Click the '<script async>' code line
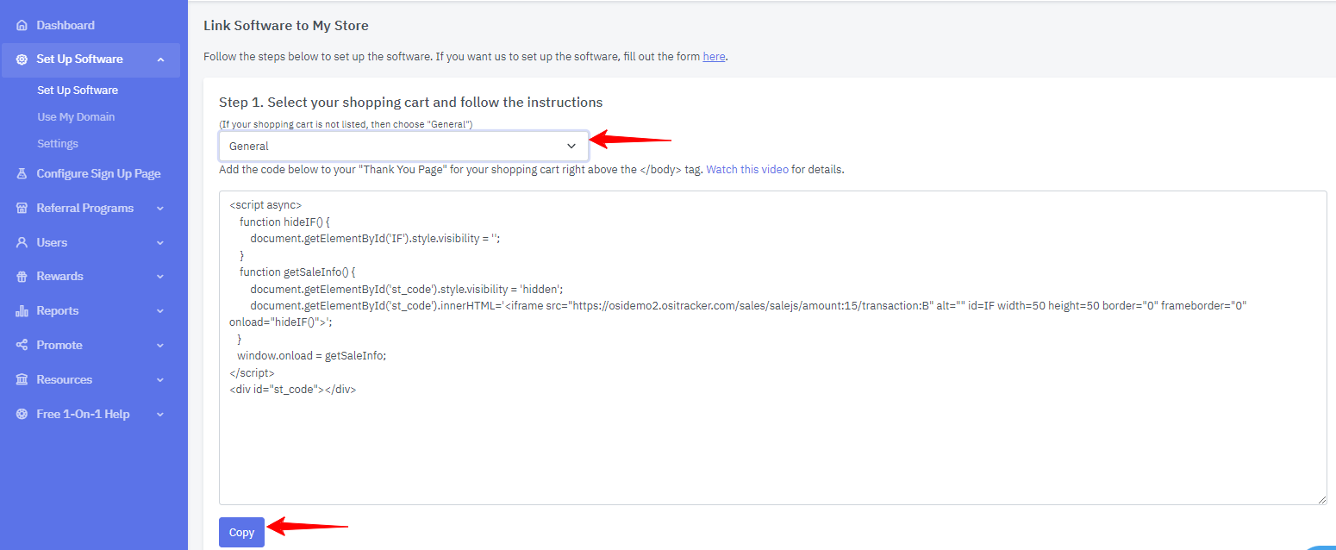The image size is (1336, 550). (x=265, y=205)
